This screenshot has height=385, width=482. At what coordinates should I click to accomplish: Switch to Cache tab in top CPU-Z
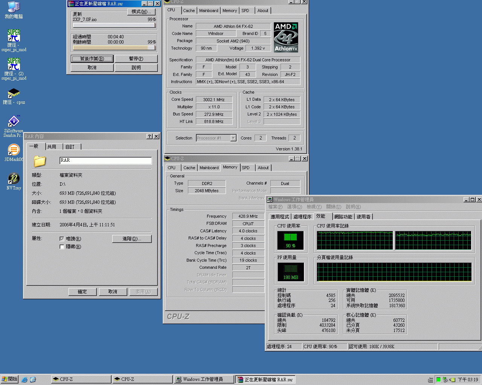[189, 11]
